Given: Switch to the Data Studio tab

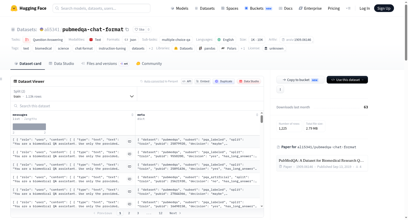Looking at the screenshot, I should (61, 64).
